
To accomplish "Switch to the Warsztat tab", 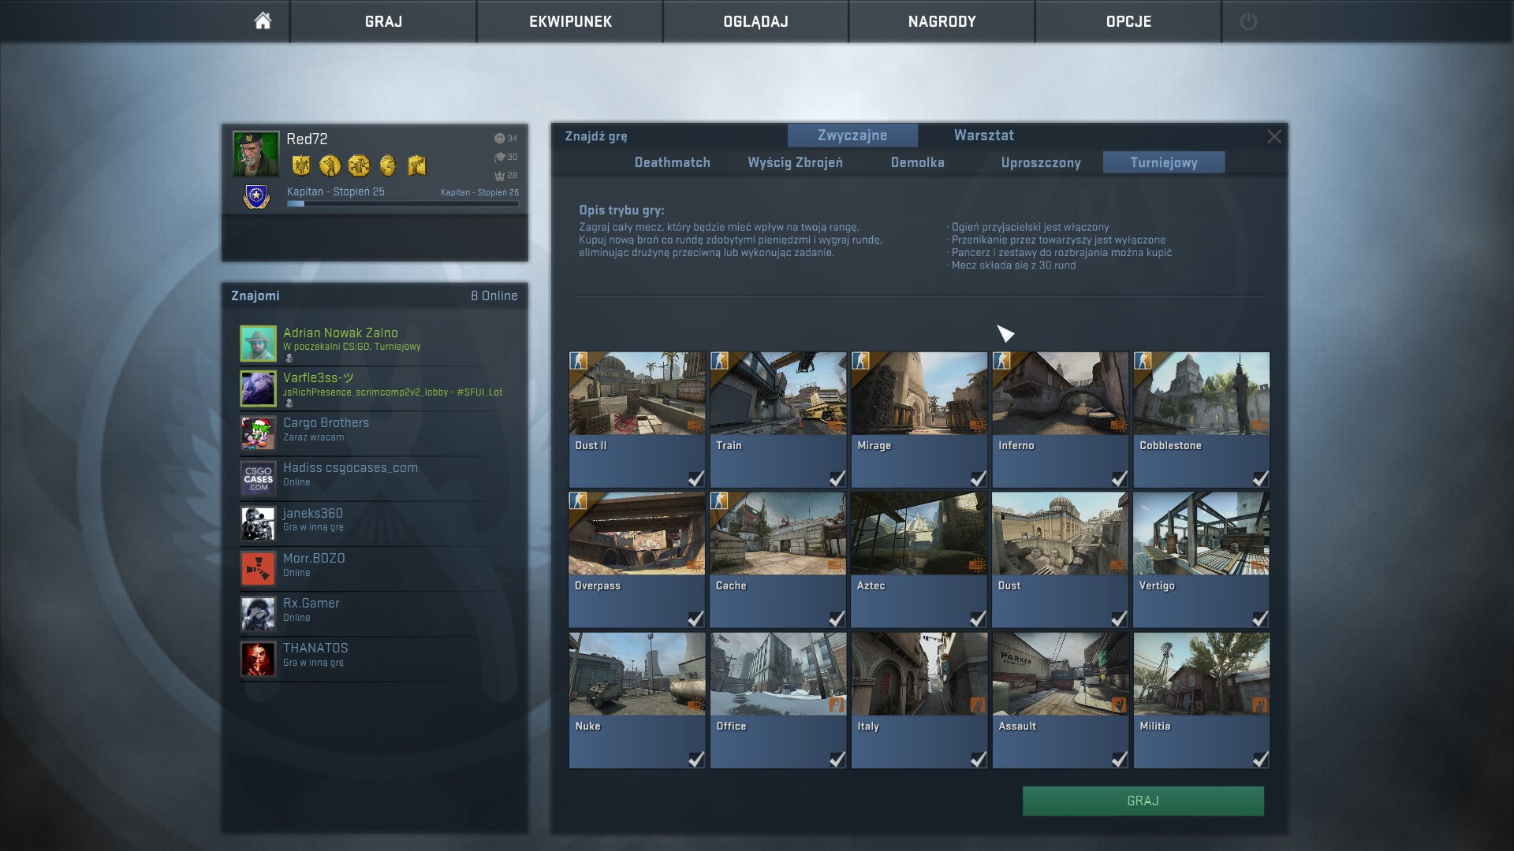I will (x=983, y=136).
